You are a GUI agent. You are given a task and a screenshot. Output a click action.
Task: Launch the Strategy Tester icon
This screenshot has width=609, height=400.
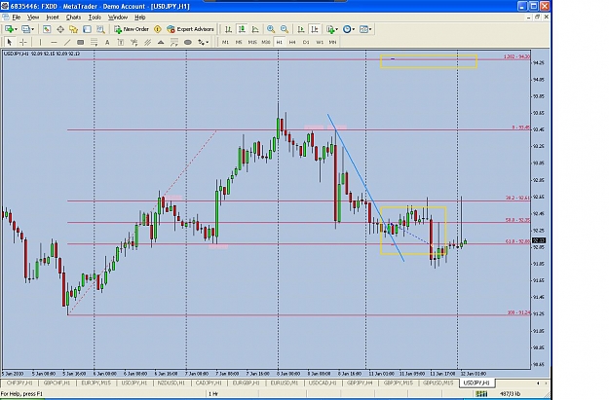[100, 29]
